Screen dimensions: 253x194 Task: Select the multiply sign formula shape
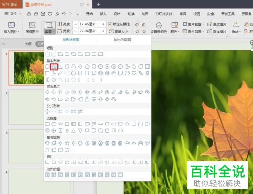tap(60, 111)
